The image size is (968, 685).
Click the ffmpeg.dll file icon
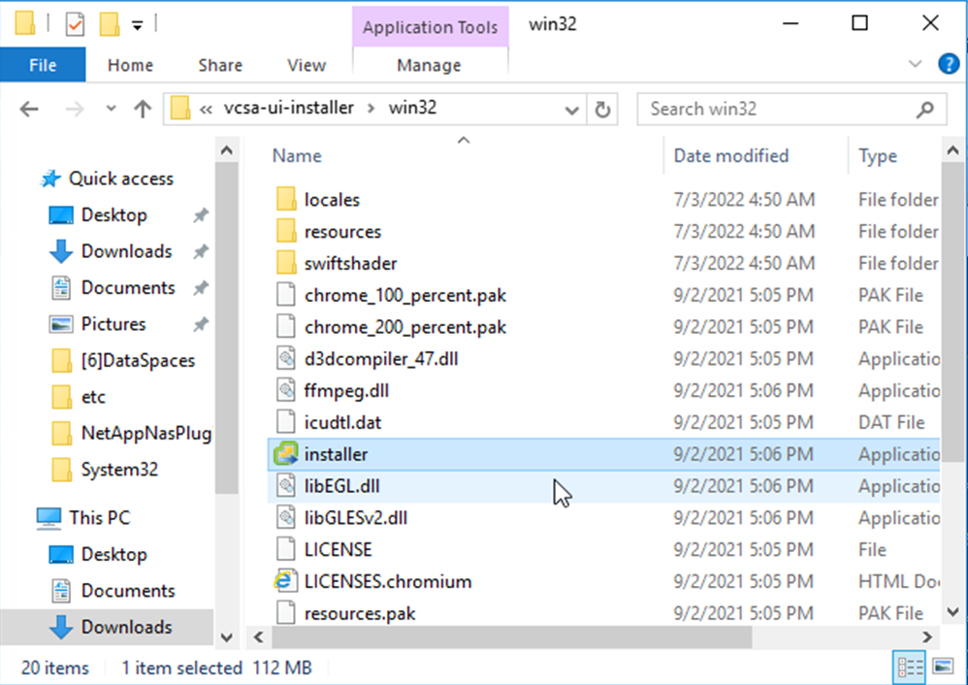coord(286,390)
